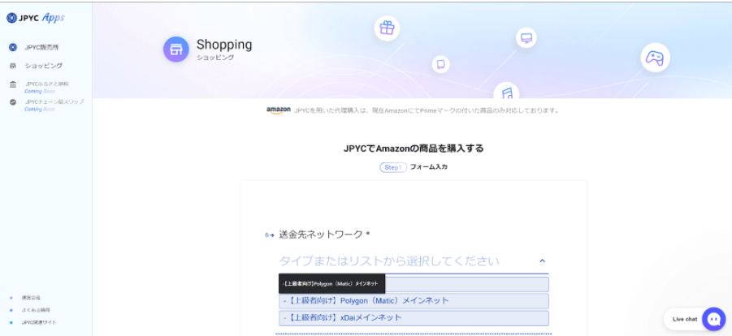The width and height of the screenshot is (732, 336).
Task: Select ショッピング in the sidebar menu
Action: pos(43,66)
